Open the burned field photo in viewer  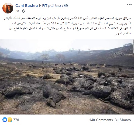[67, 77]
